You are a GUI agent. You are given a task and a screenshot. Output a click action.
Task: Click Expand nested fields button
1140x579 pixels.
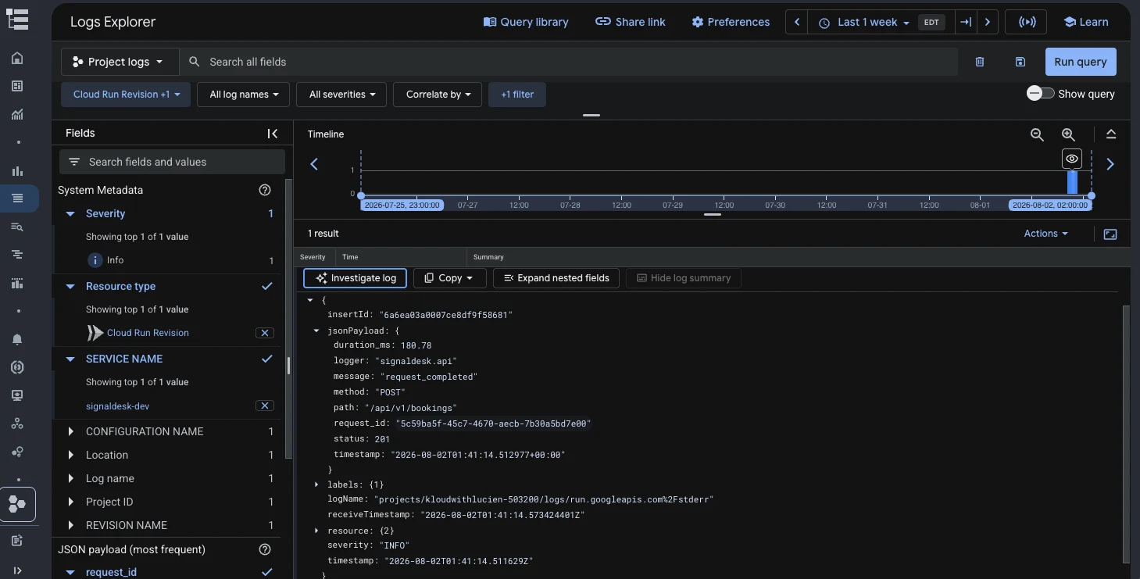pyautogui.click(x=556, y=277)
